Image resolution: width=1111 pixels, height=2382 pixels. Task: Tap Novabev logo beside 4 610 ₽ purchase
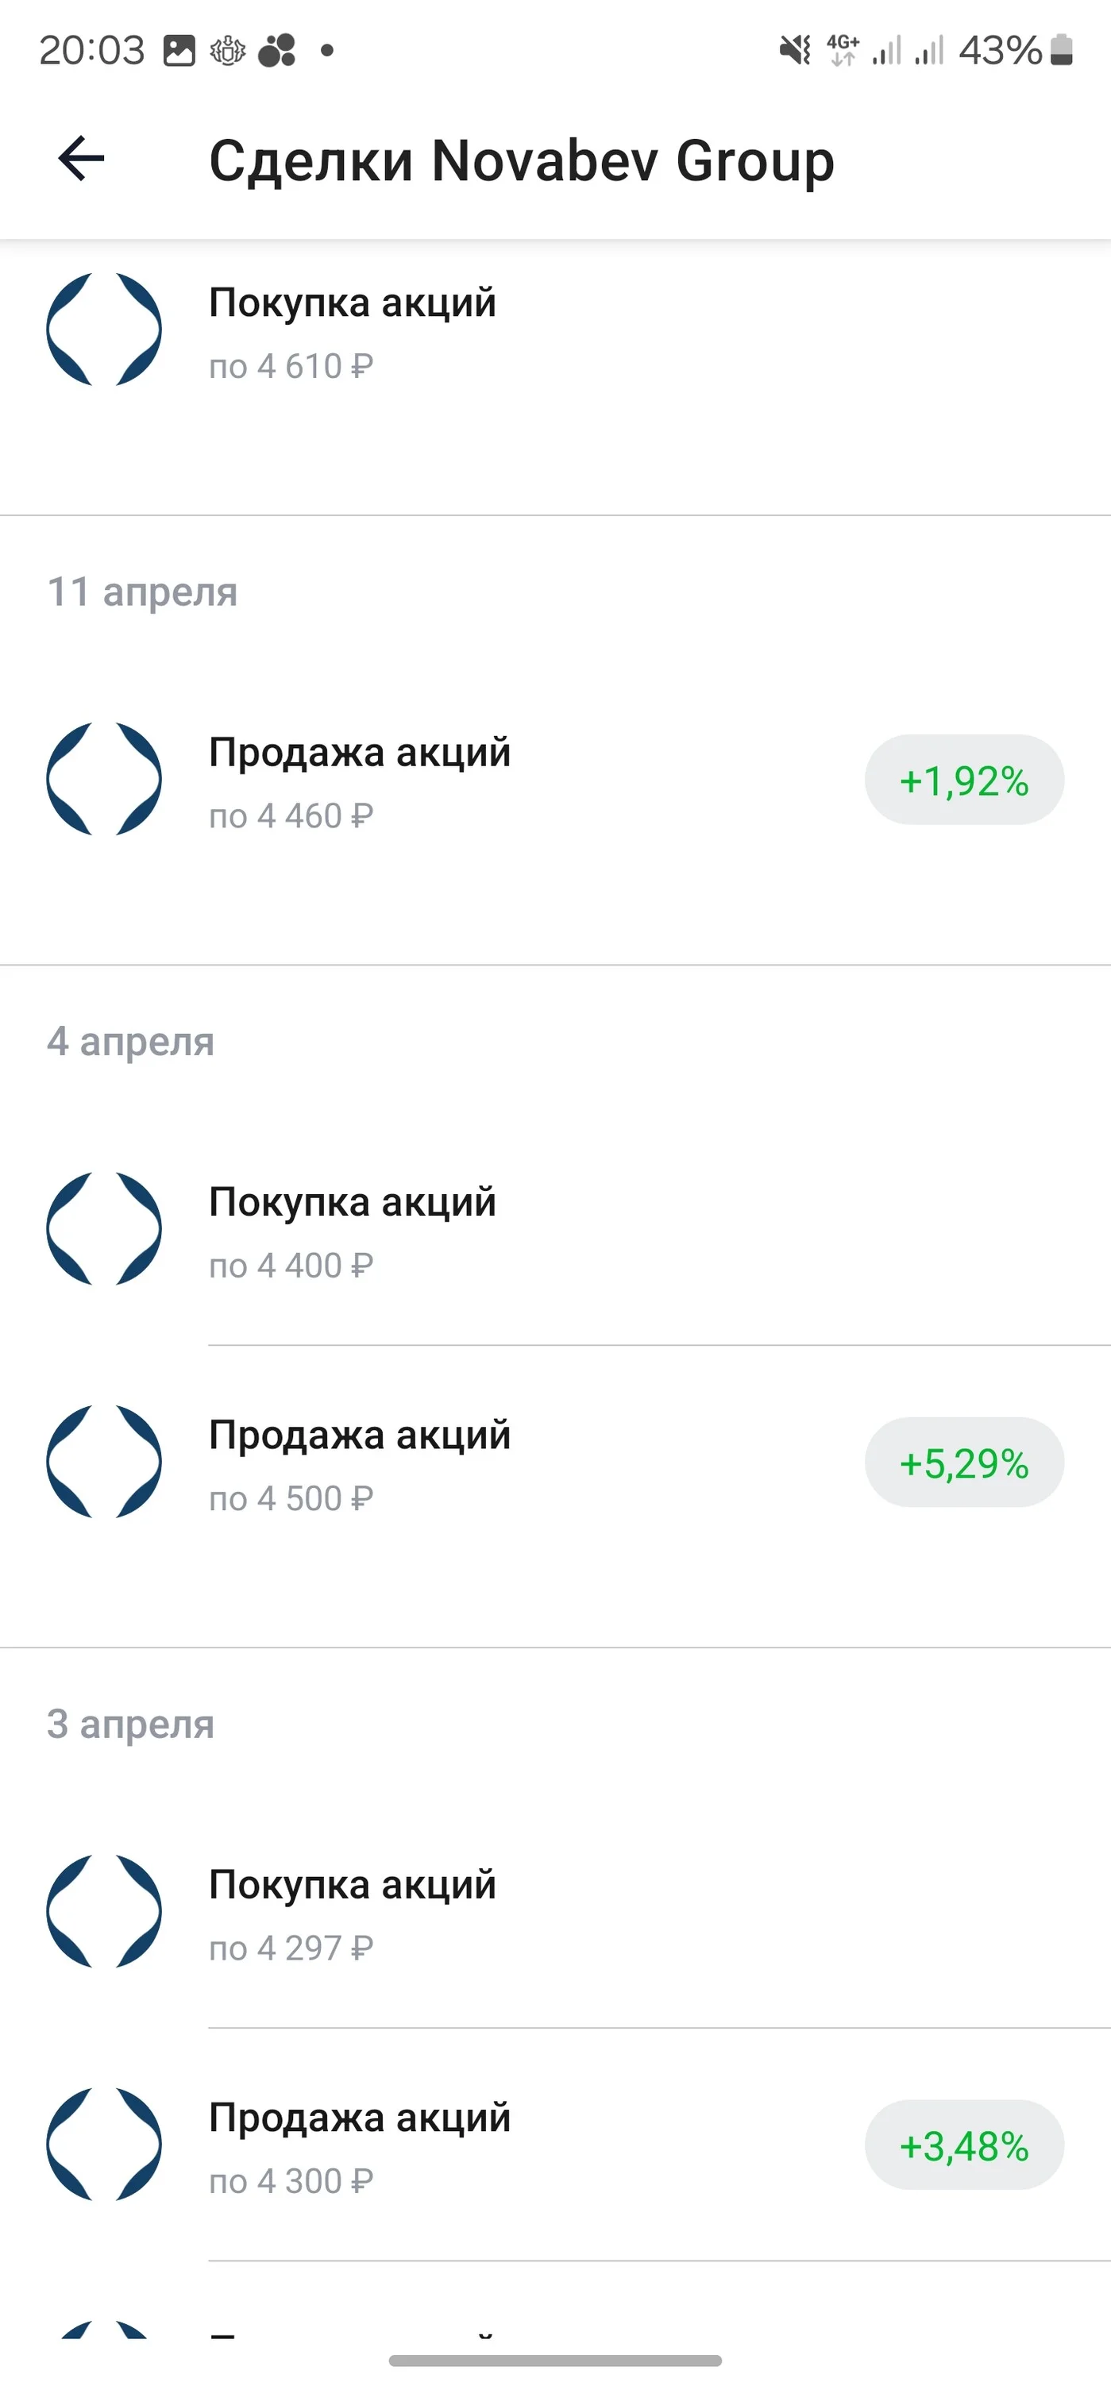coord(105,330)
